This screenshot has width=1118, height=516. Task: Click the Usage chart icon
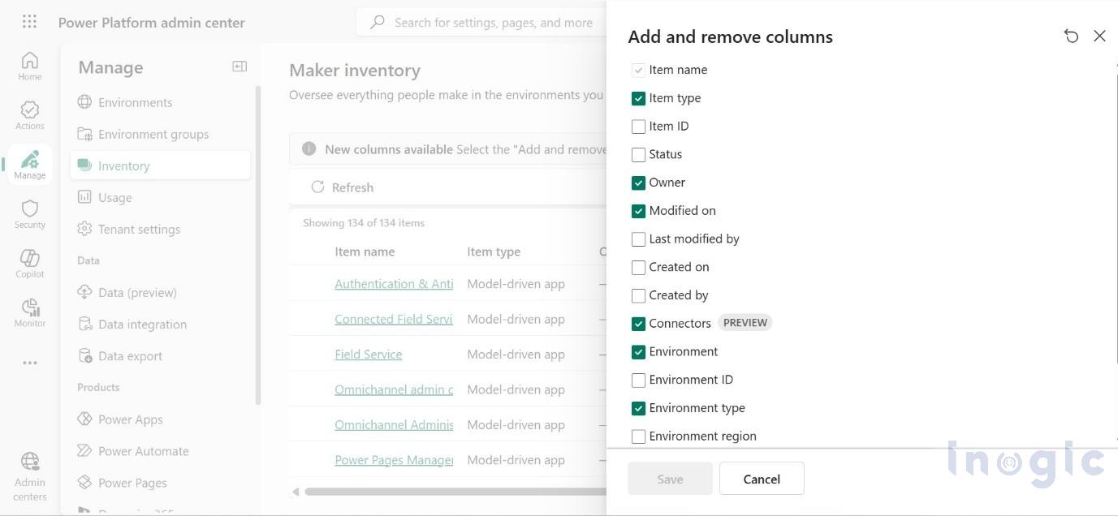[84, 197]
